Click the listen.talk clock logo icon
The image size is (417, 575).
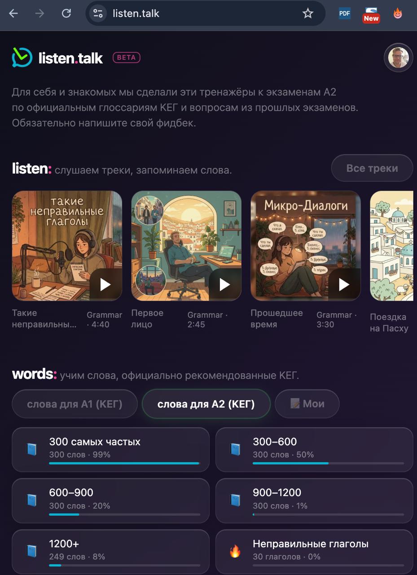click(22, 57)
